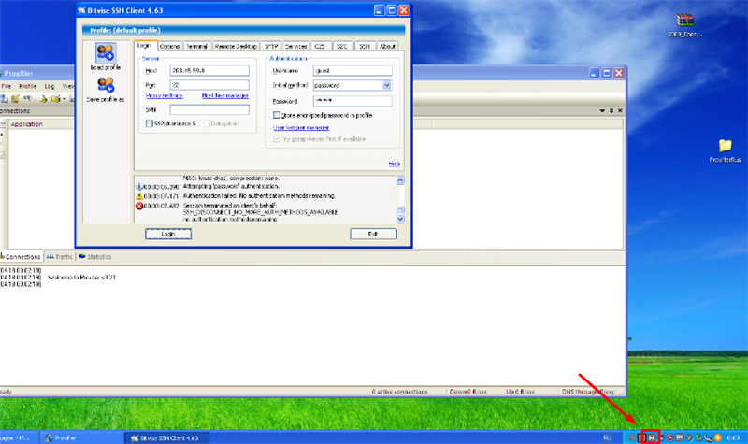Click Bitvise SSH Client 4.63 taskbar button
748x444 pixels.
click(165, 437)
